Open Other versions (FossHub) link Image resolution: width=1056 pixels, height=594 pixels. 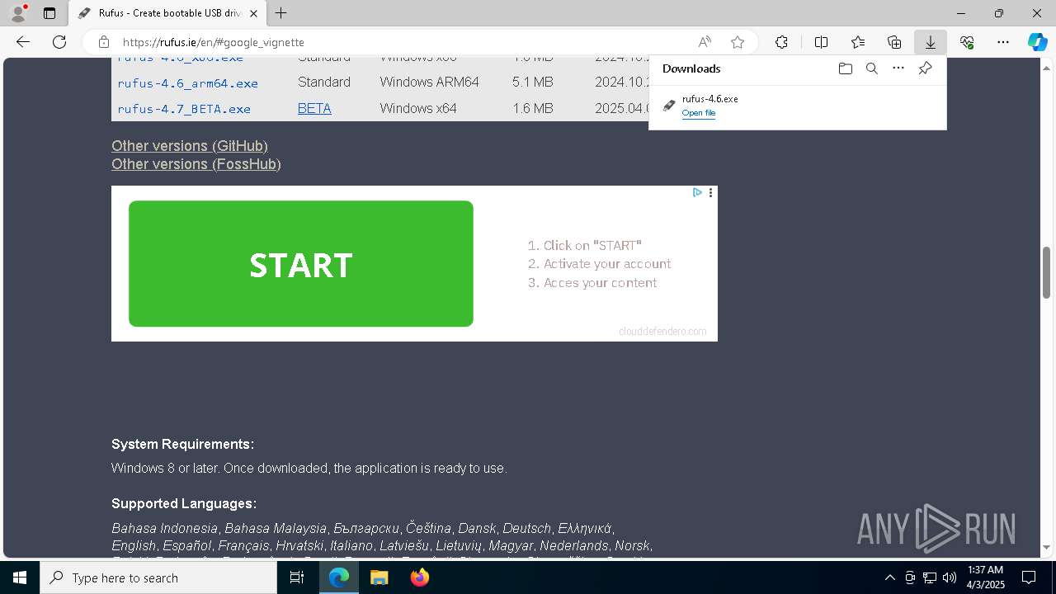[x=196, y=164]
